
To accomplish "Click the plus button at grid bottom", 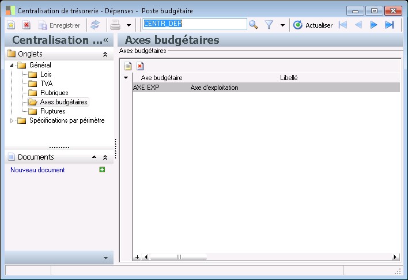I will coord(137,257).
